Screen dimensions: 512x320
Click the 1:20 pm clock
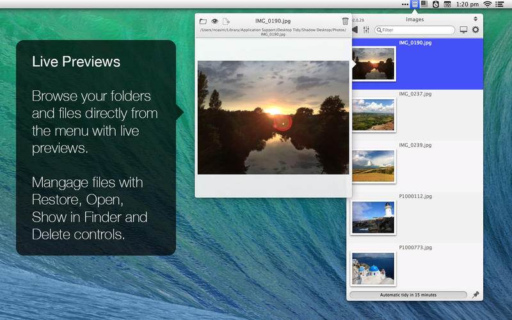coord(467,4)
